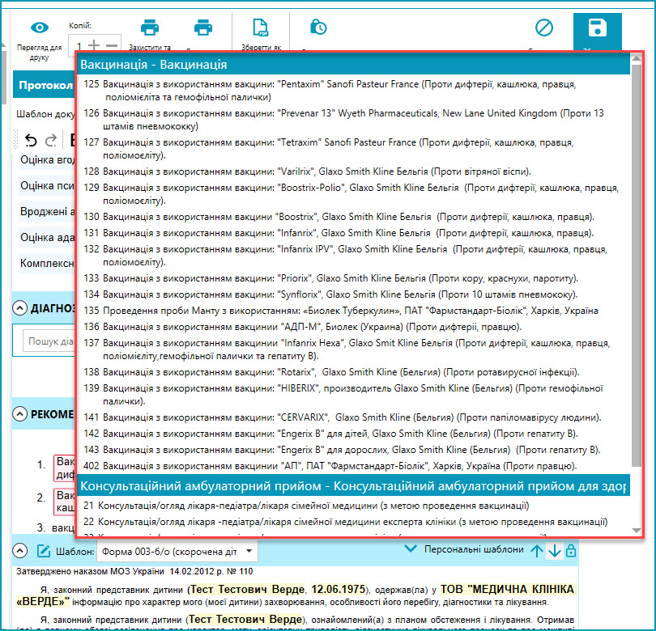Select item 137 Infanrix Hexa vaccination

point(354,349)
